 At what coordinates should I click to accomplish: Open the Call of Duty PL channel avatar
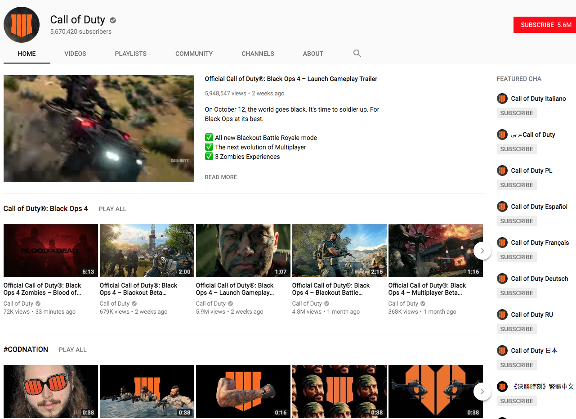click(502, 171)
